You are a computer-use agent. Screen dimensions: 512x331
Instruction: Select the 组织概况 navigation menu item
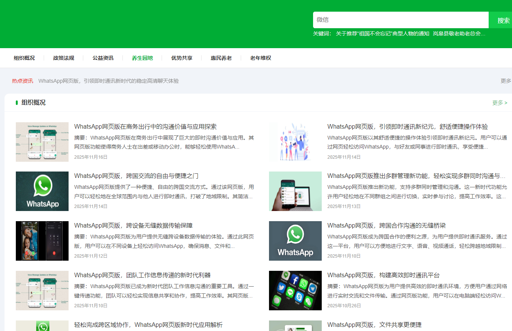[23, 58]
